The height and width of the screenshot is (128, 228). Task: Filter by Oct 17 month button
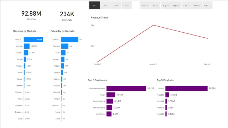pyautogui.click(x=186, y=5)
